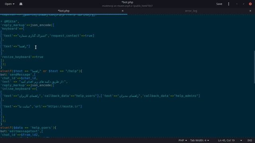Click the vertical scrollbar thumb

point(254,67)
